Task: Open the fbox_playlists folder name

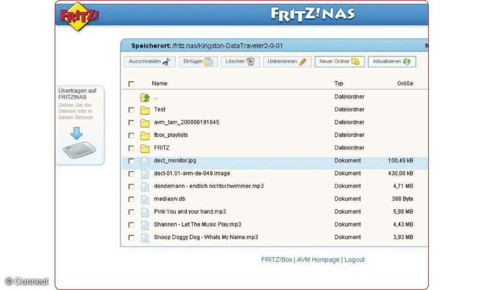Action: 171,135
